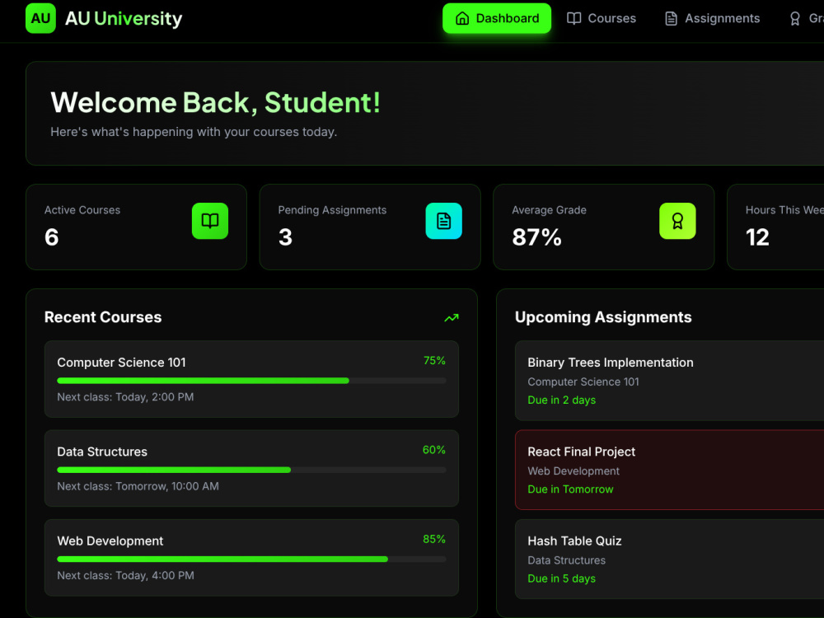The width and height of the screenshot is (824, 618).
Task: Click the open book icon beside Courses
Action: (574, 18)
